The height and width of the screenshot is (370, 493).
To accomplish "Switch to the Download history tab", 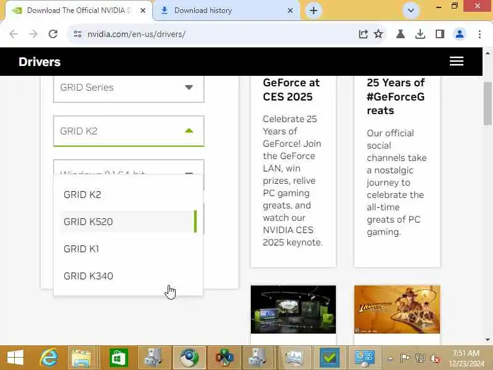I will point(226,10).
